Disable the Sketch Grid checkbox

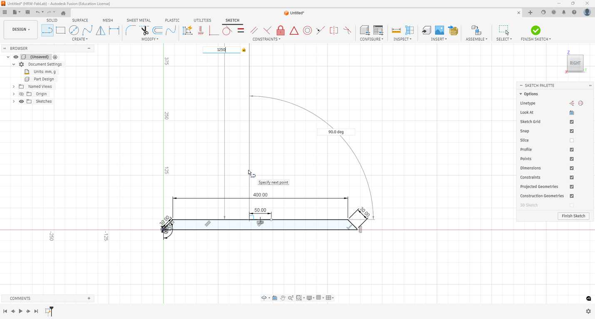[572, 122]
